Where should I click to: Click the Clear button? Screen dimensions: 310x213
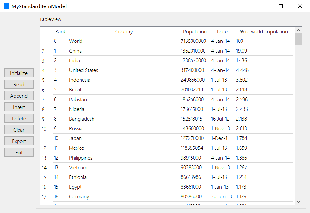(19, 130)
